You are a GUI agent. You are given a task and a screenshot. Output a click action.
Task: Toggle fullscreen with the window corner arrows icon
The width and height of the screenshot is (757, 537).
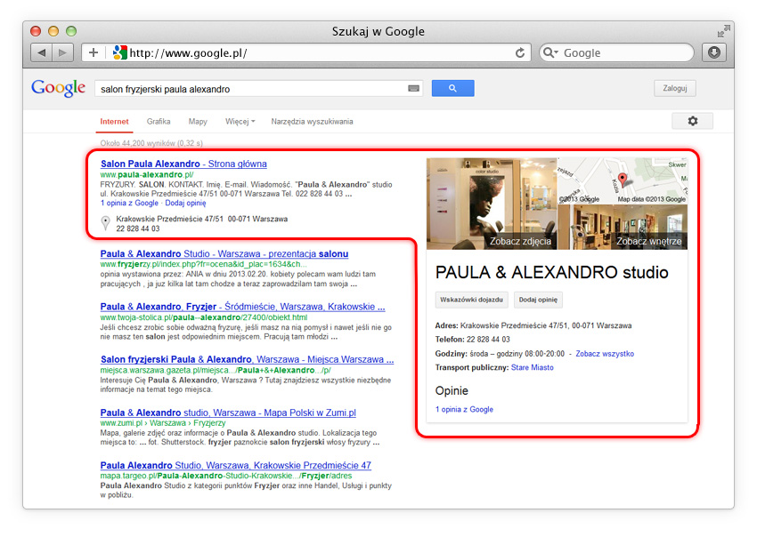coord(723,31)
